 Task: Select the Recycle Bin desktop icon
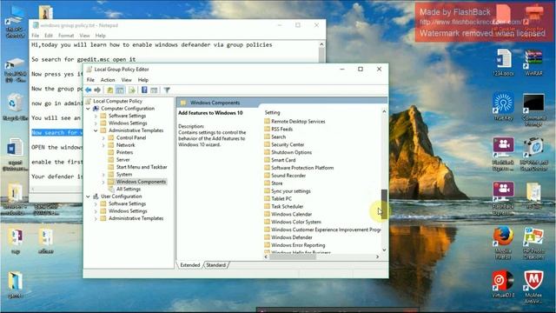(x=15, y=106)
